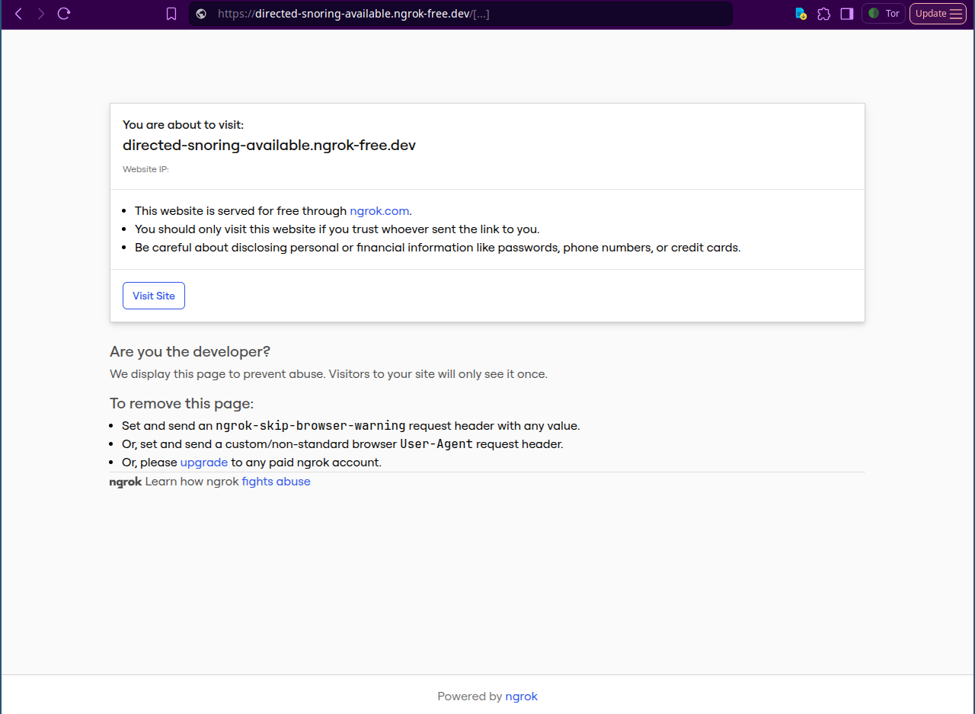Click the ngrok logo beside 'Learn how'

126,482
